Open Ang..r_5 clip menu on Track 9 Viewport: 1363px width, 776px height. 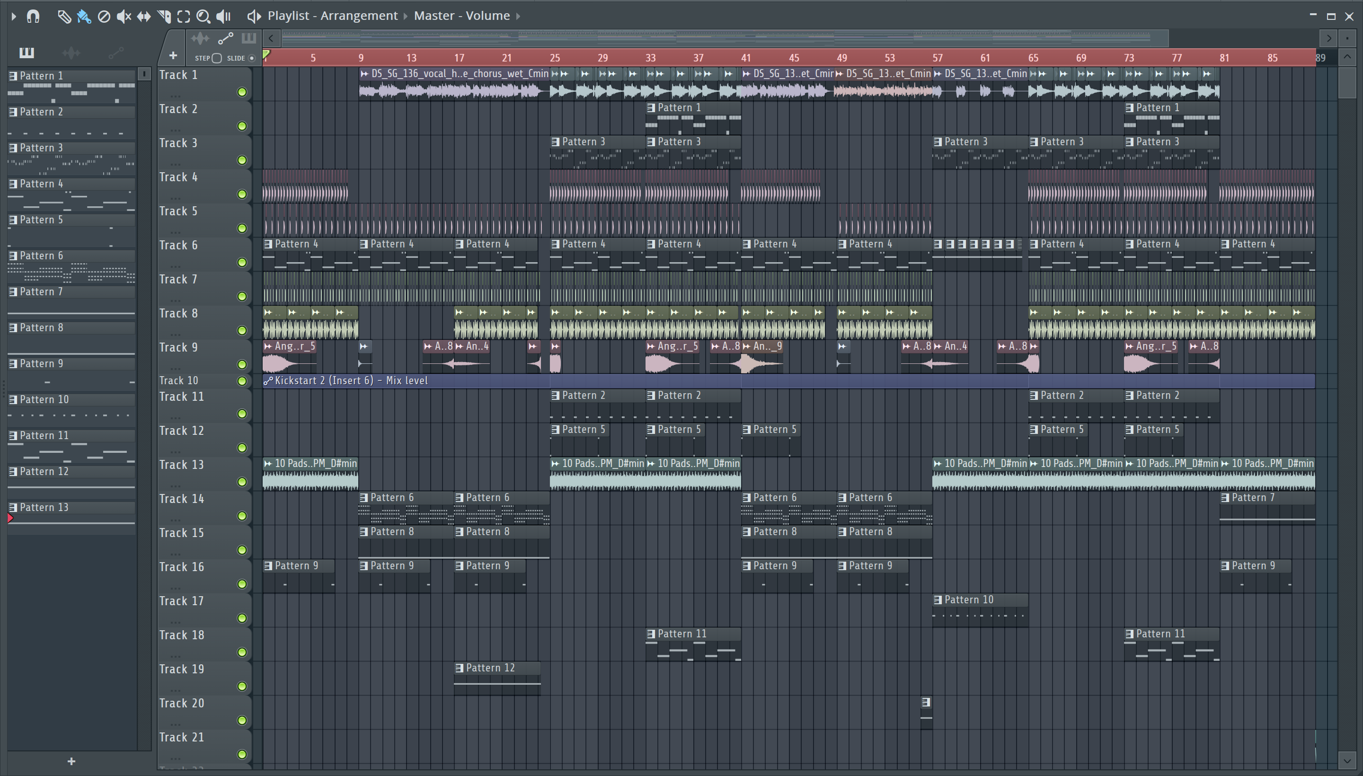click(x=268, y=346)
